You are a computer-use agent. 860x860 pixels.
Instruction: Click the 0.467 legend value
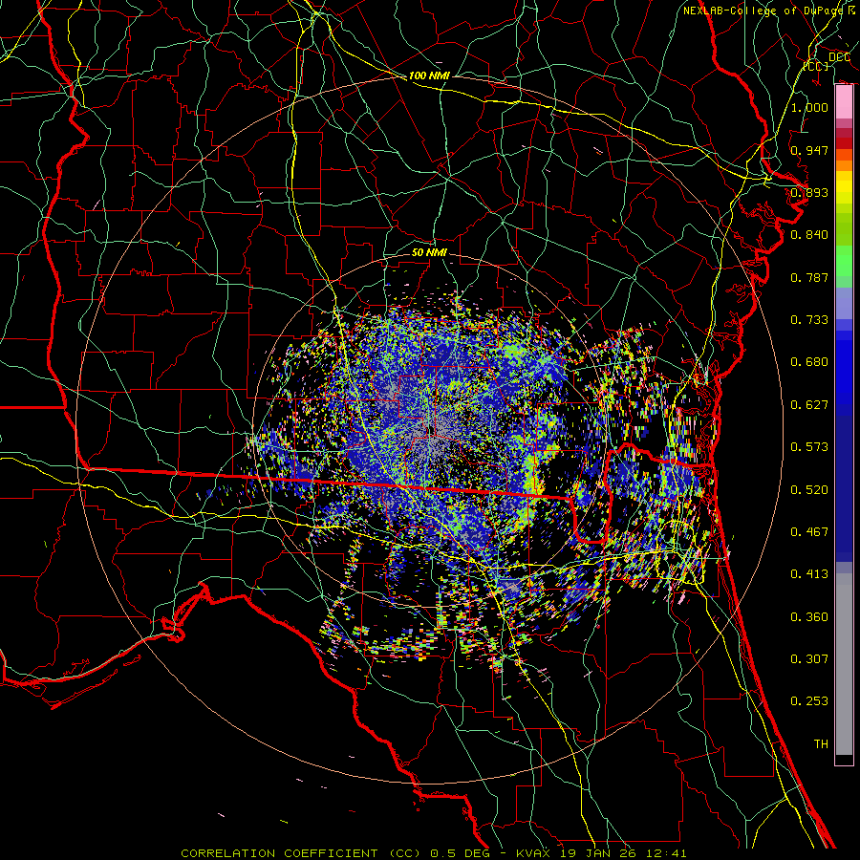(x=809, y=532)
